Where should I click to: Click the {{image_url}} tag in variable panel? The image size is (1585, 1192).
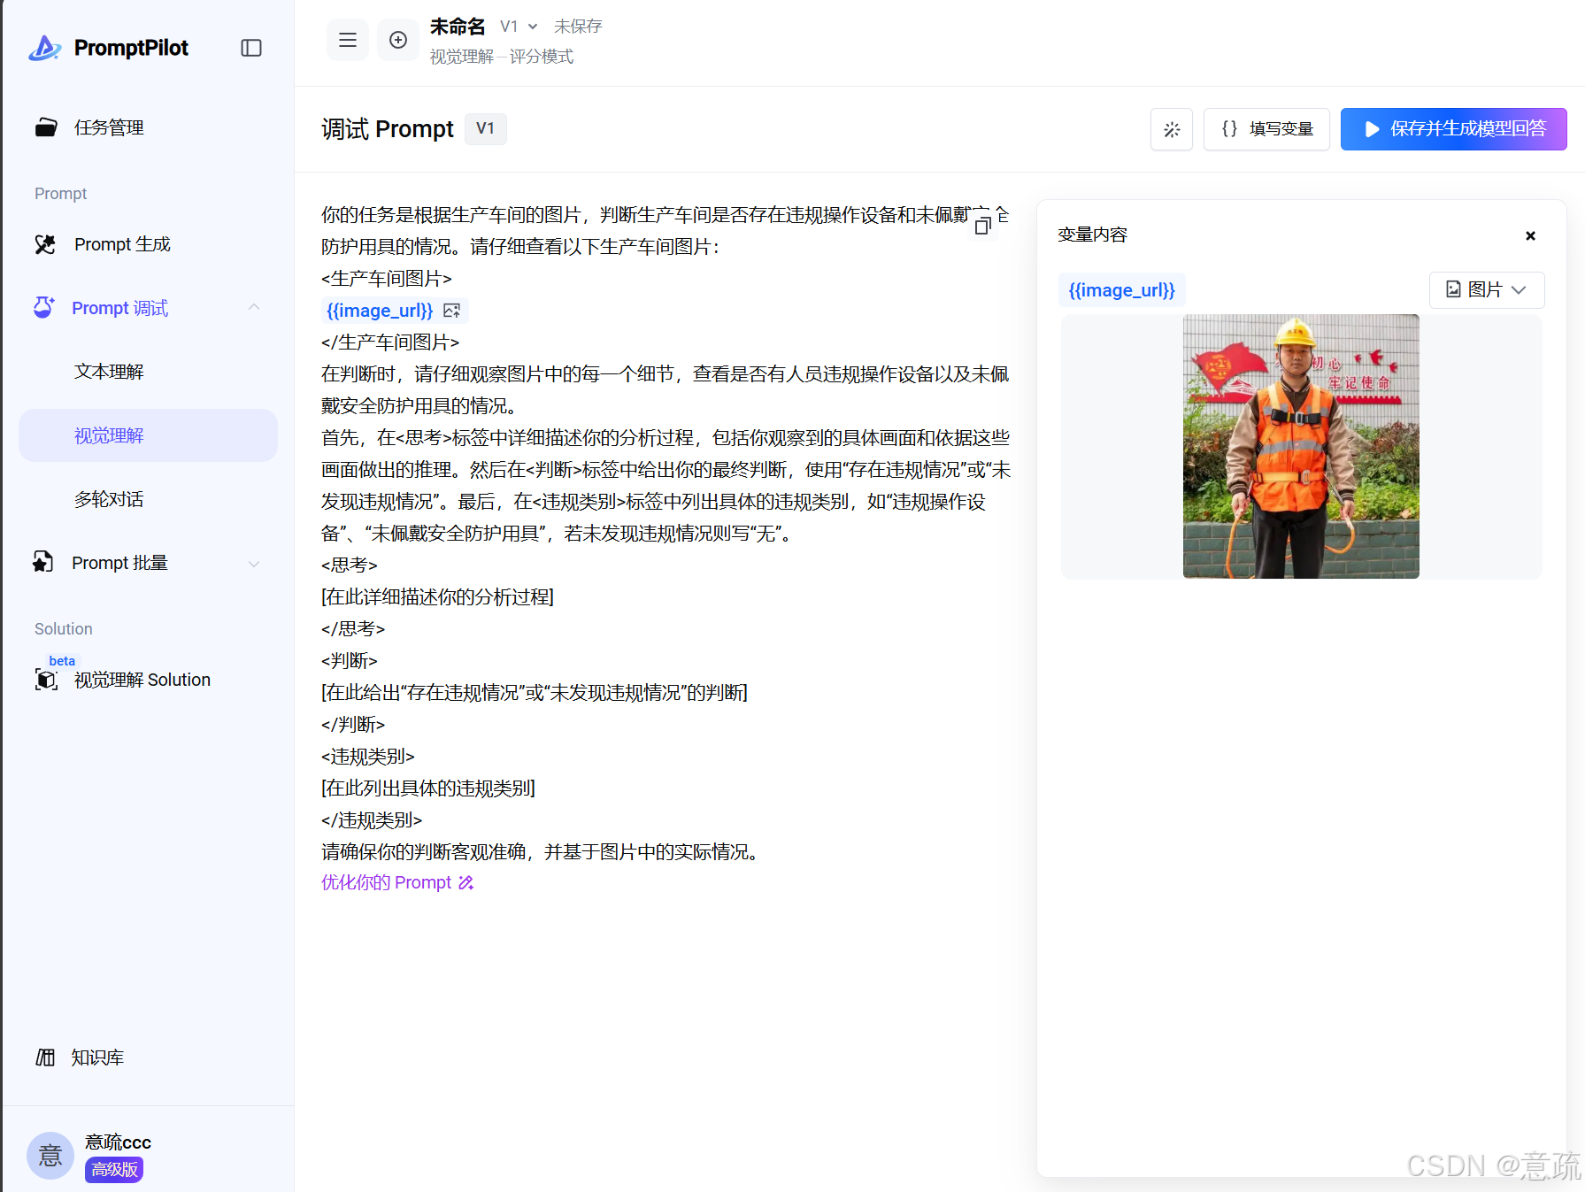pyautogui.click(x=1121, y=290)
